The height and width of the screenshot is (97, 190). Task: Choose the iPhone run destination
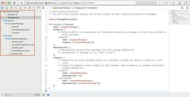(x=50, y=3)
